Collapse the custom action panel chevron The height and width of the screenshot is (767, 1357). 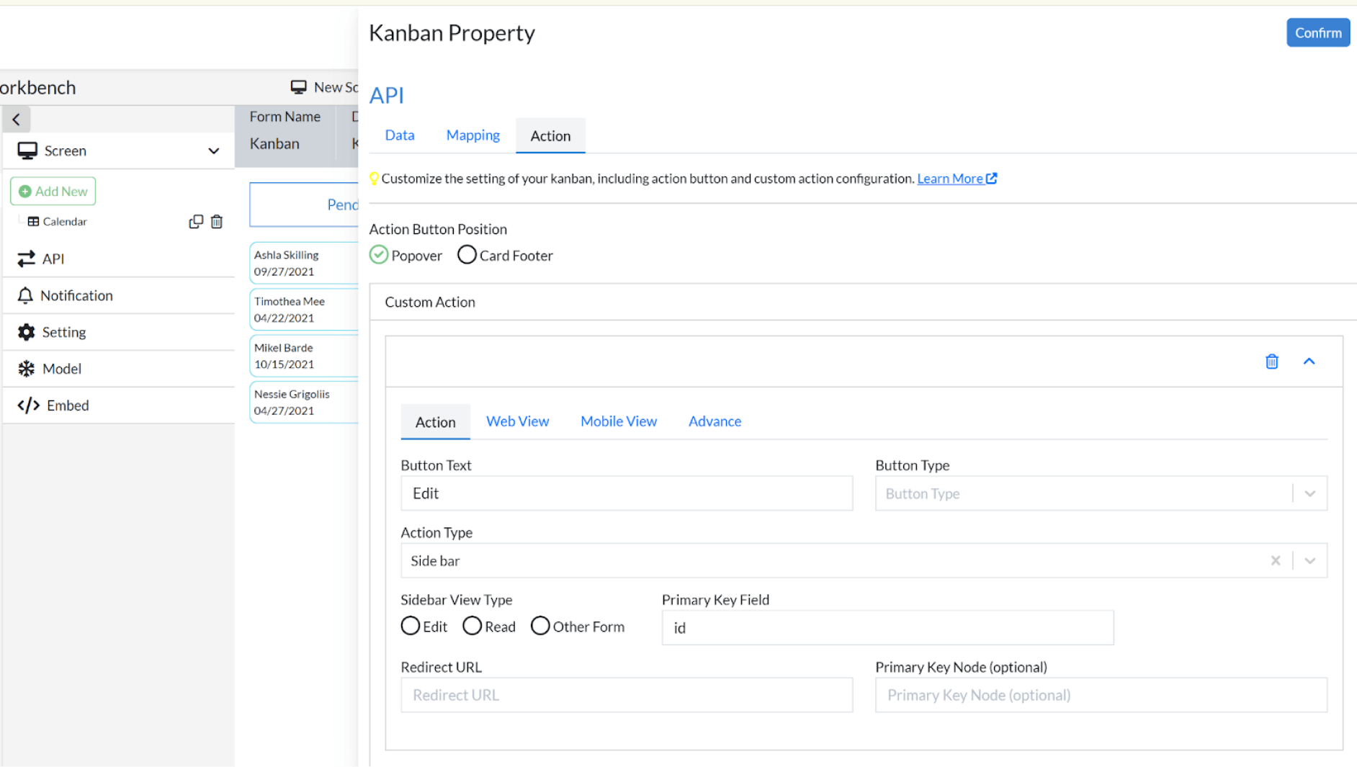(1309, 361)
